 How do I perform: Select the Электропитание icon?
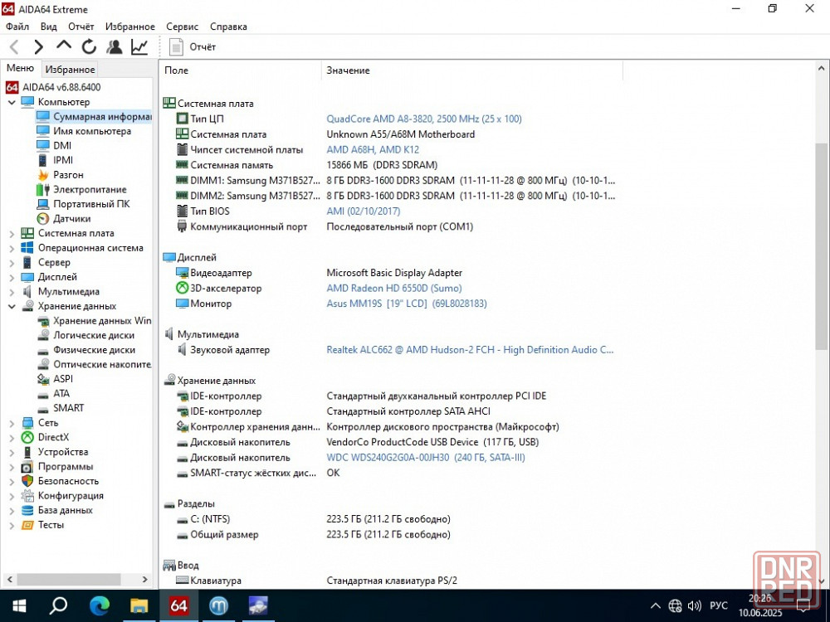43,189
